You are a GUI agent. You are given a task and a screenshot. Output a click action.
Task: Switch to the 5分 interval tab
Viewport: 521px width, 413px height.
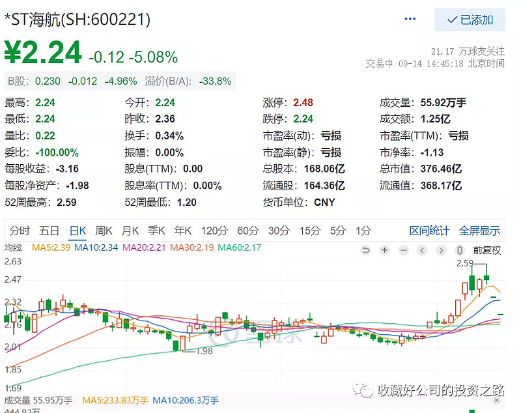click(x=337, y=230)
